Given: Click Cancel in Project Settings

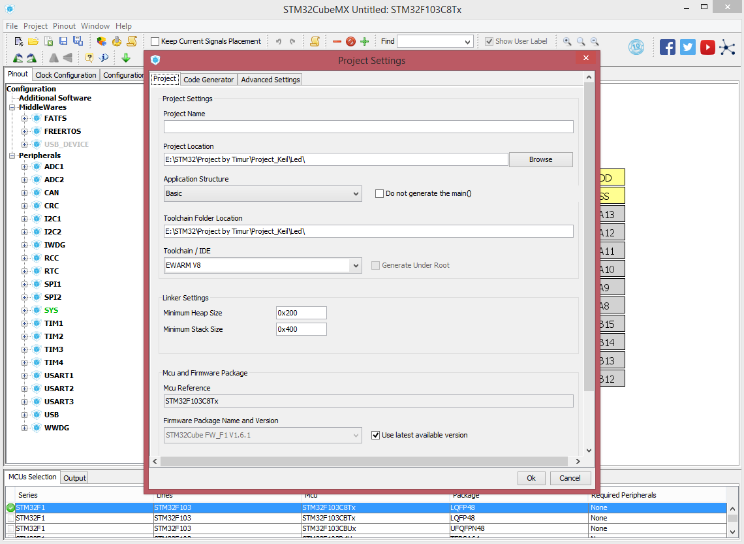Looking at the screenshot, I should [x=570, y=478].
